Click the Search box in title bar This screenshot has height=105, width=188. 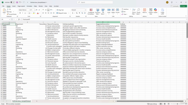(95, 2)
